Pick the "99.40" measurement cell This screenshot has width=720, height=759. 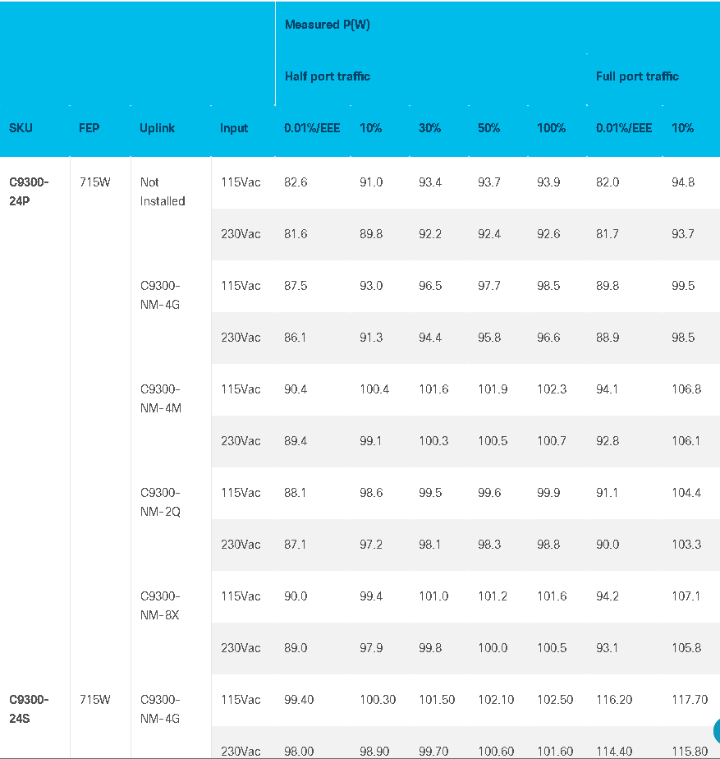point(299,700)
